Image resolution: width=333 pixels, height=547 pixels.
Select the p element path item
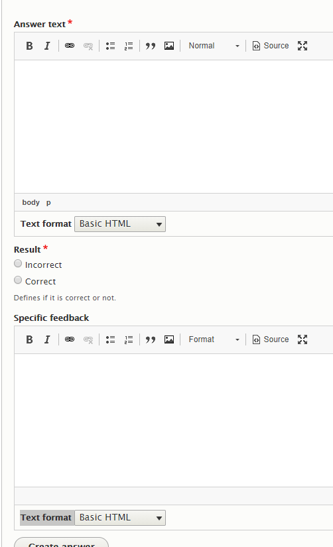pos(48,202)
